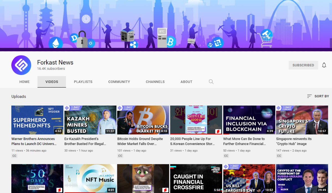Click CC badge under Financial Inclusion video
The image size is (332, 193).
point(226,156)
